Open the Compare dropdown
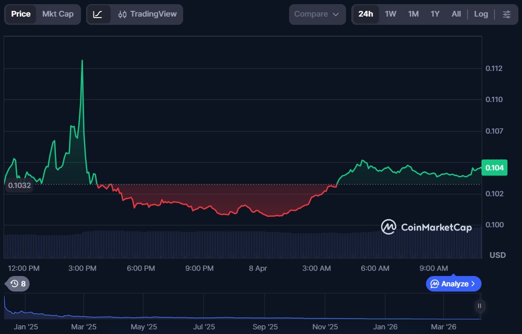The image size is (522, 334). pos(317,14)
